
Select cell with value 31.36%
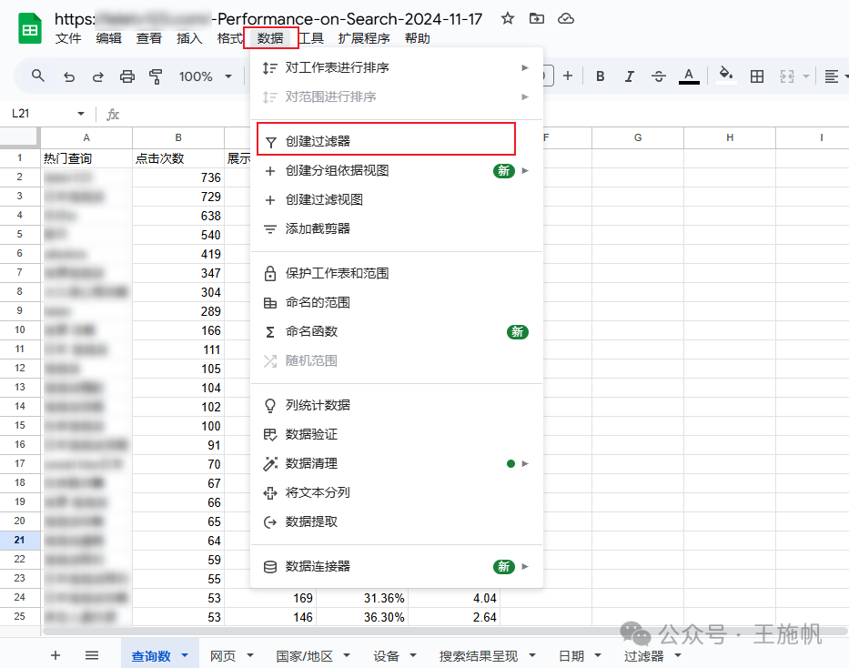click(x=361, y=598)
